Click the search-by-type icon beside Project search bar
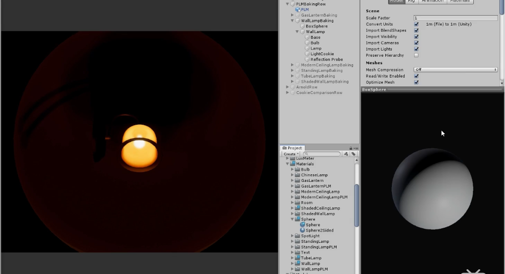 (x=346, y=154)
